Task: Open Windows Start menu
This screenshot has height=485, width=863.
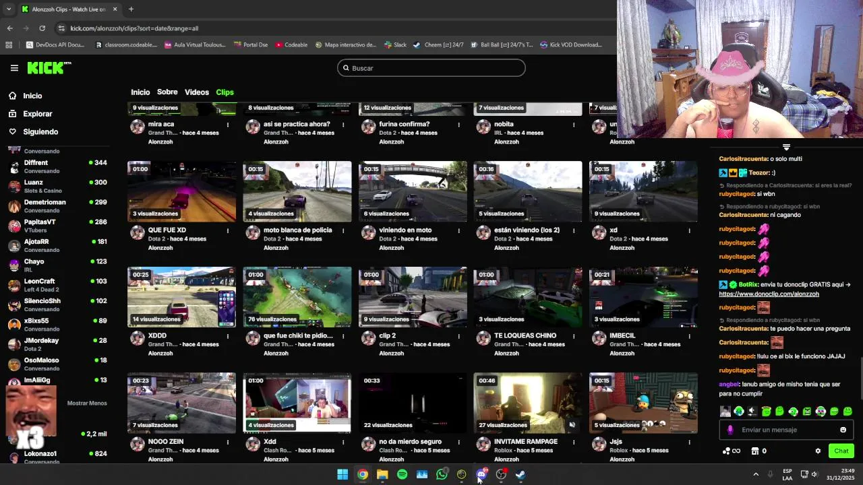Action: [343, 474]
